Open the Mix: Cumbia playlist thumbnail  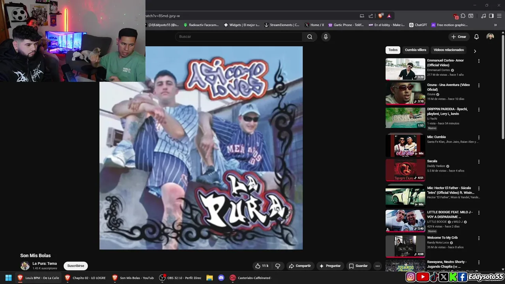405,145
